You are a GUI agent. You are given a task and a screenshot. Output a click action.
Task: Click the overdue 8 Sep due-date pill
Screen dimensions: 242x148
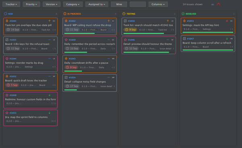tap(71, 67)
